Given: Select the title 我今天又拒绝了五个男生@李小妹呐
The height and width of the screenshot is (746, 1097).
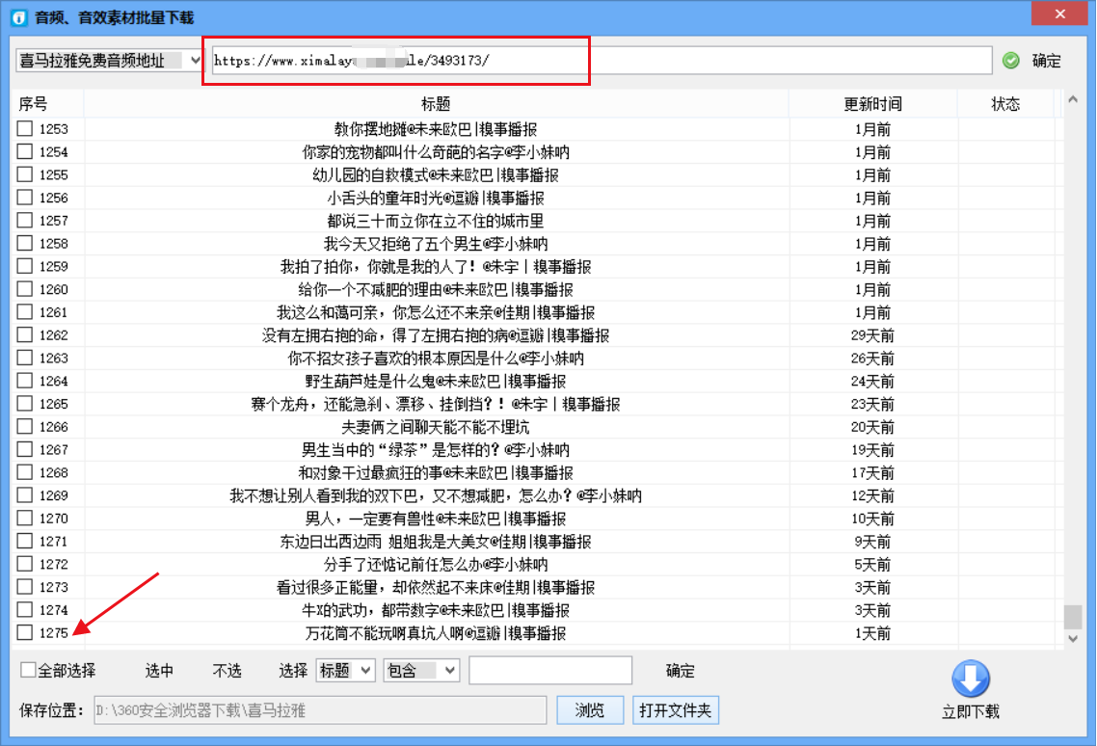Looking at the screenshot, I should [435, 244].
